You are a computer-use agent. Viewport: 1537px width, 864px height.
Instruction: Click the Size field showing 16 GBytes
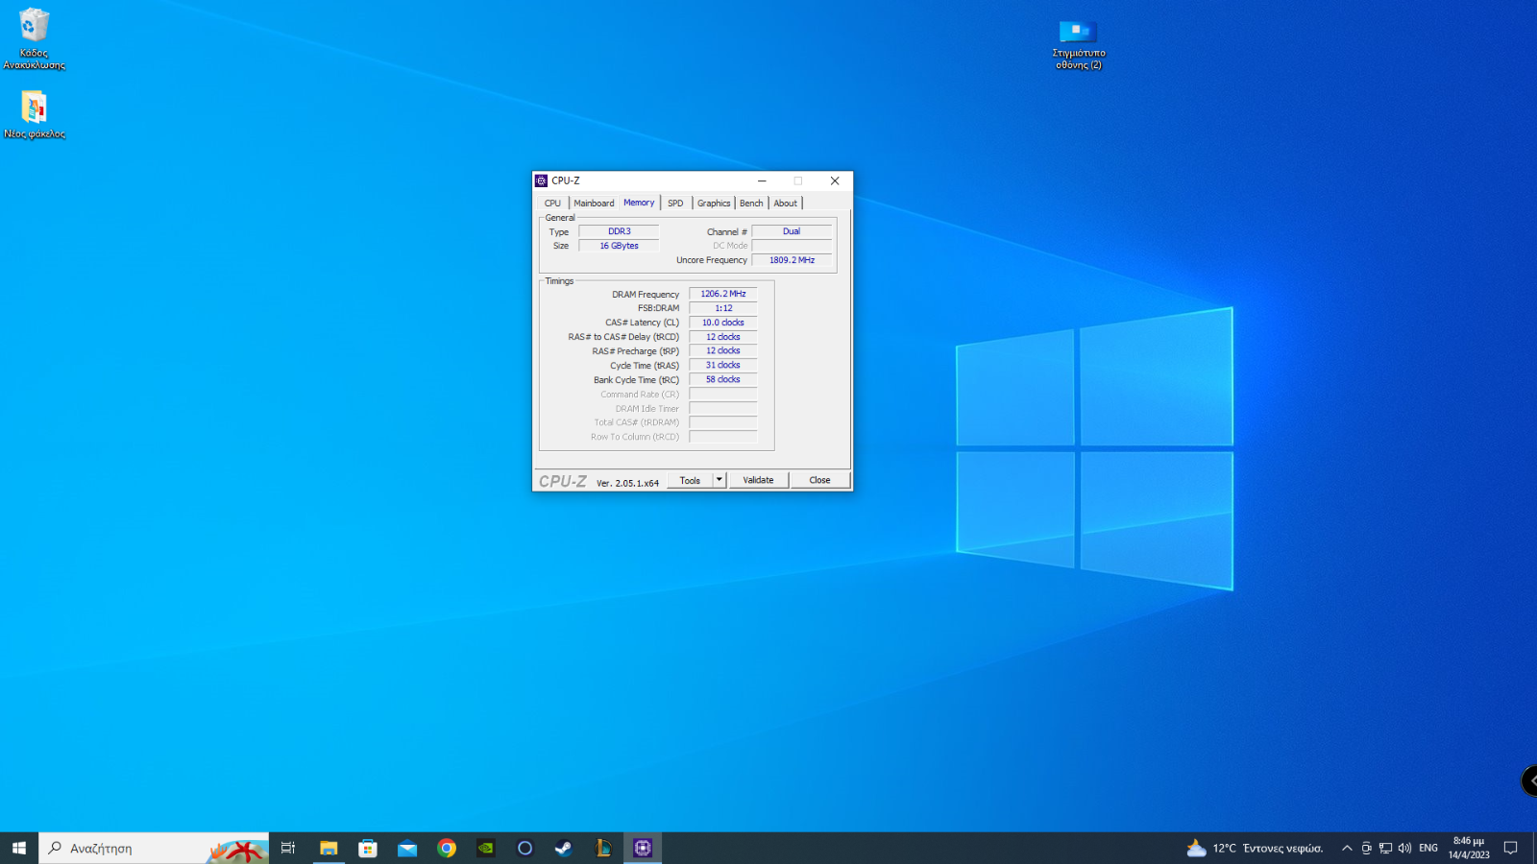click(619, 246)
